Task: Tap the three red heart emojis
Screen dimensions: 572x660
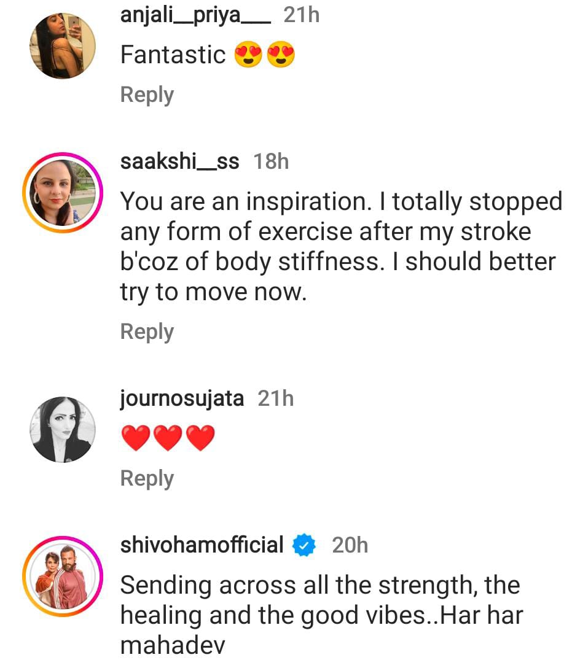Action: [168, 438]
